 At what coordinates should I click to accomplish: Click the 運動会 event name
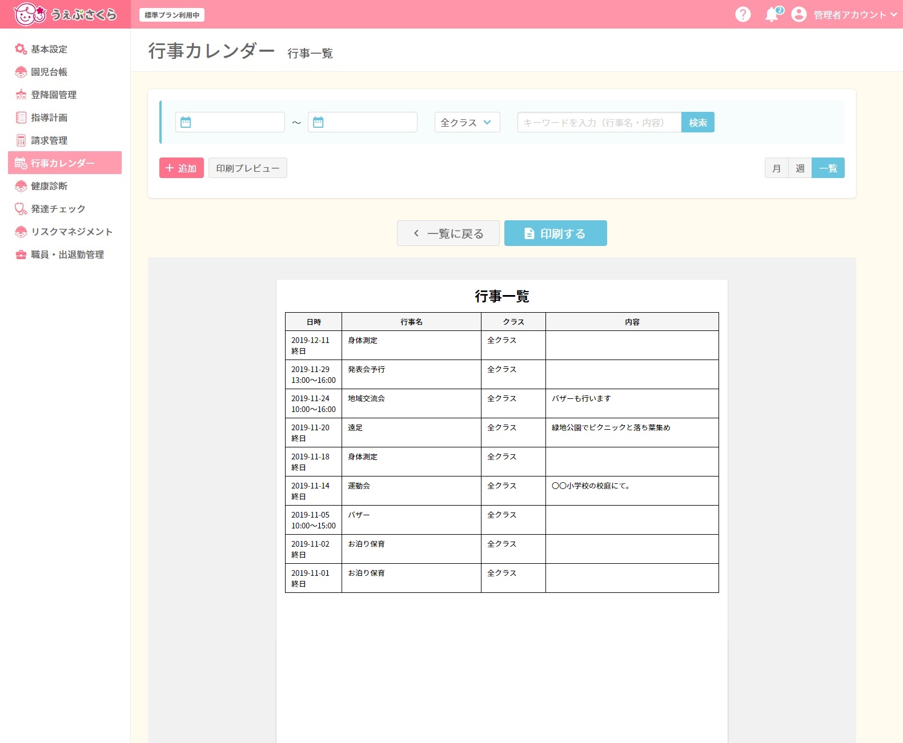click(359, 486)
